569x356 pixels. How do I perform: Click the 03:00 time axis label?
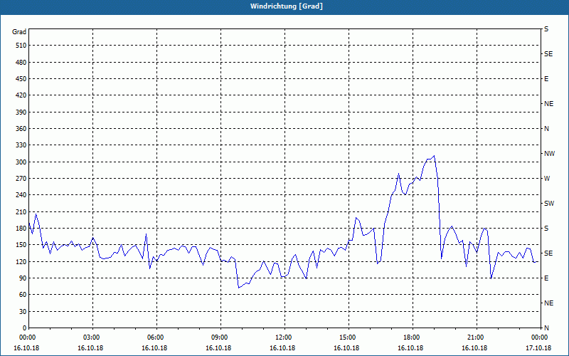click(x=93, y=337)
